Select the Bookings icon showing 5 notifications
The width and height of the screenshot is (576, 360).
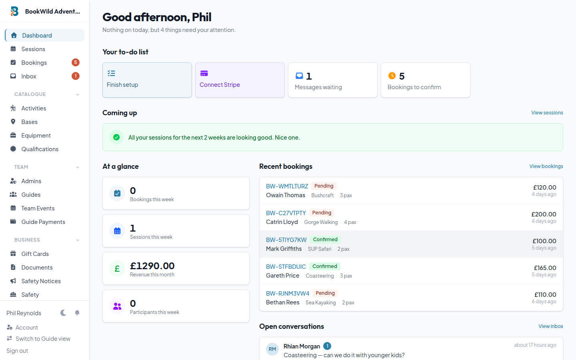[13, 62]
